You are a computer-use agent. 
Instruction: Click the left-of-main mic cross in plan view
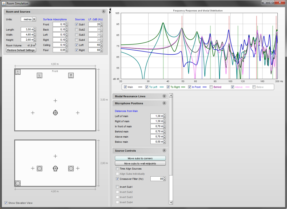(x=33, y=113)
